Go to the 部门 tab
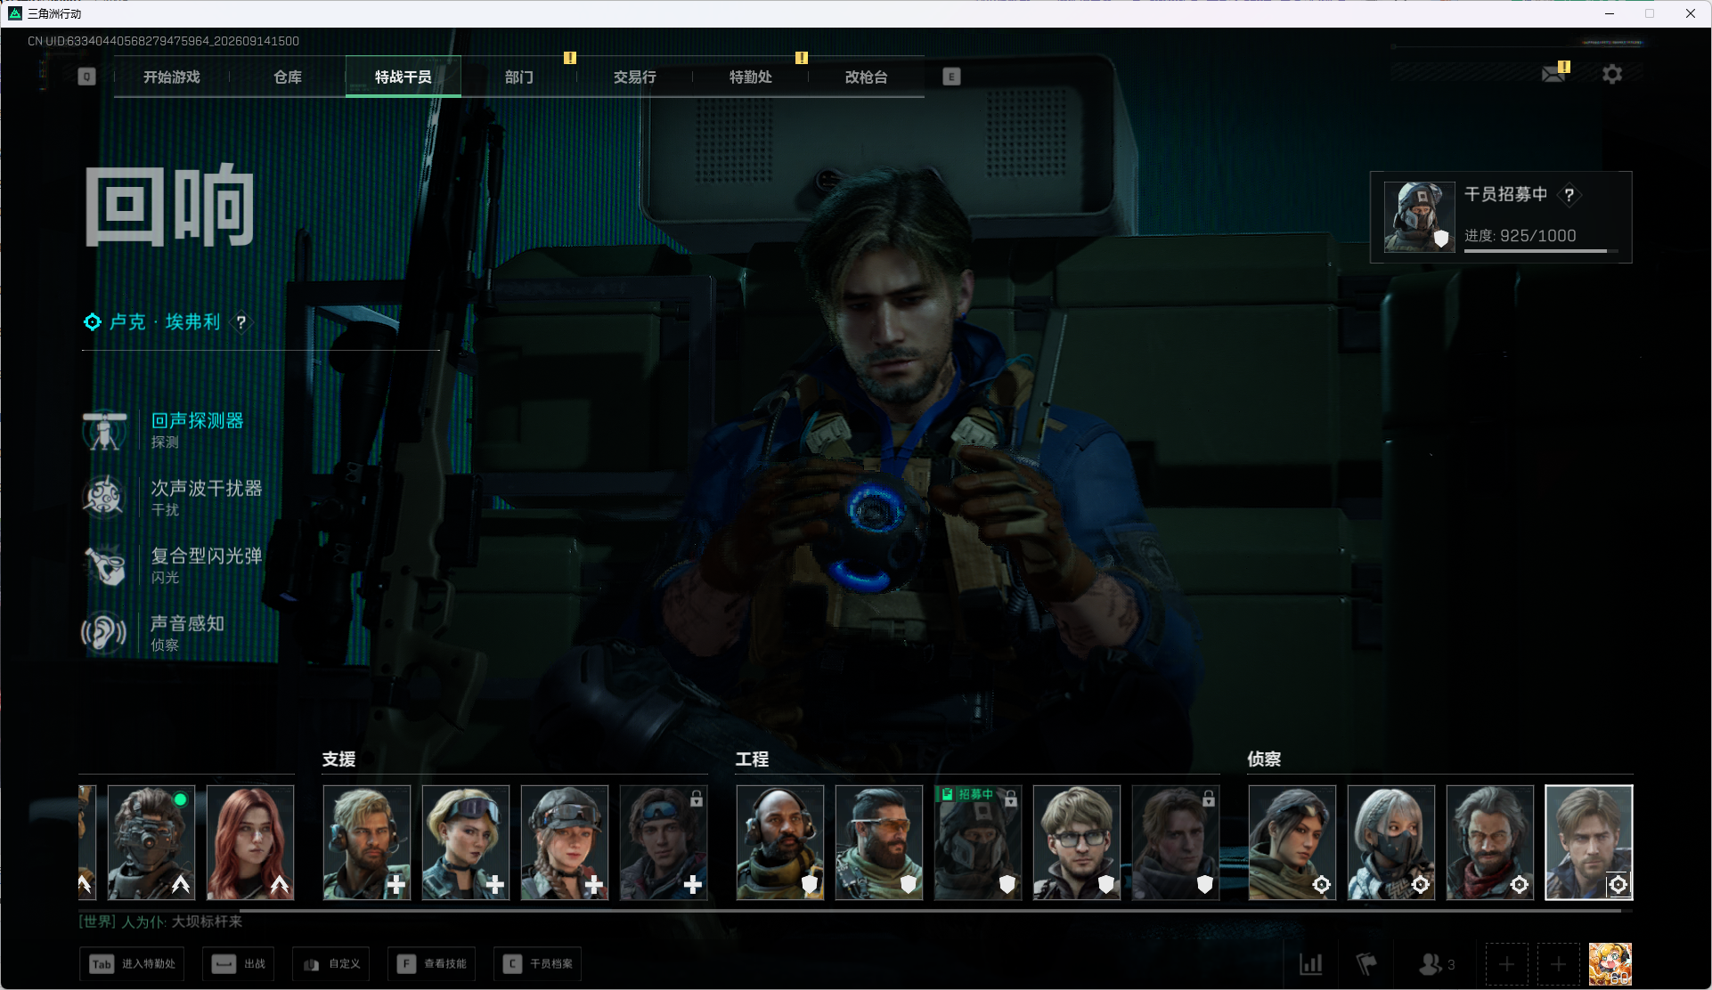 click(519, 77)
